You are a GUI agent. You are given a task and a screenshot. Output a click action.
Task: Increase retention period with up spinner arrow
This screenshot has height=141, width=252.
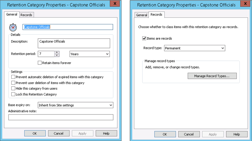[x=57, y=52]
